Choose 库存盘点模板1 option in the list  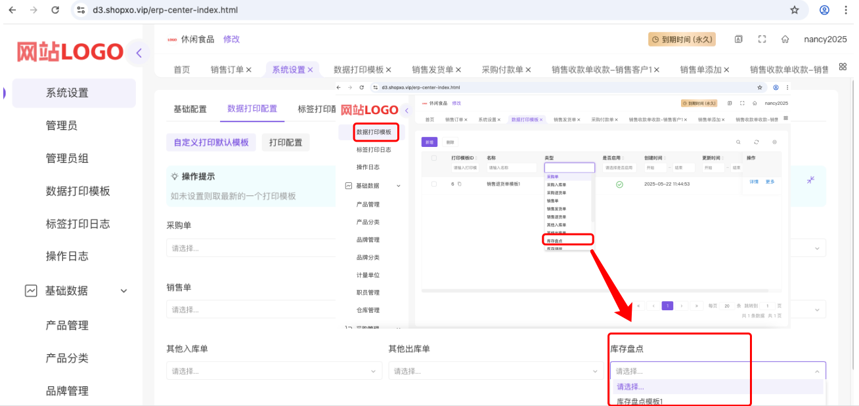(716, 401)
